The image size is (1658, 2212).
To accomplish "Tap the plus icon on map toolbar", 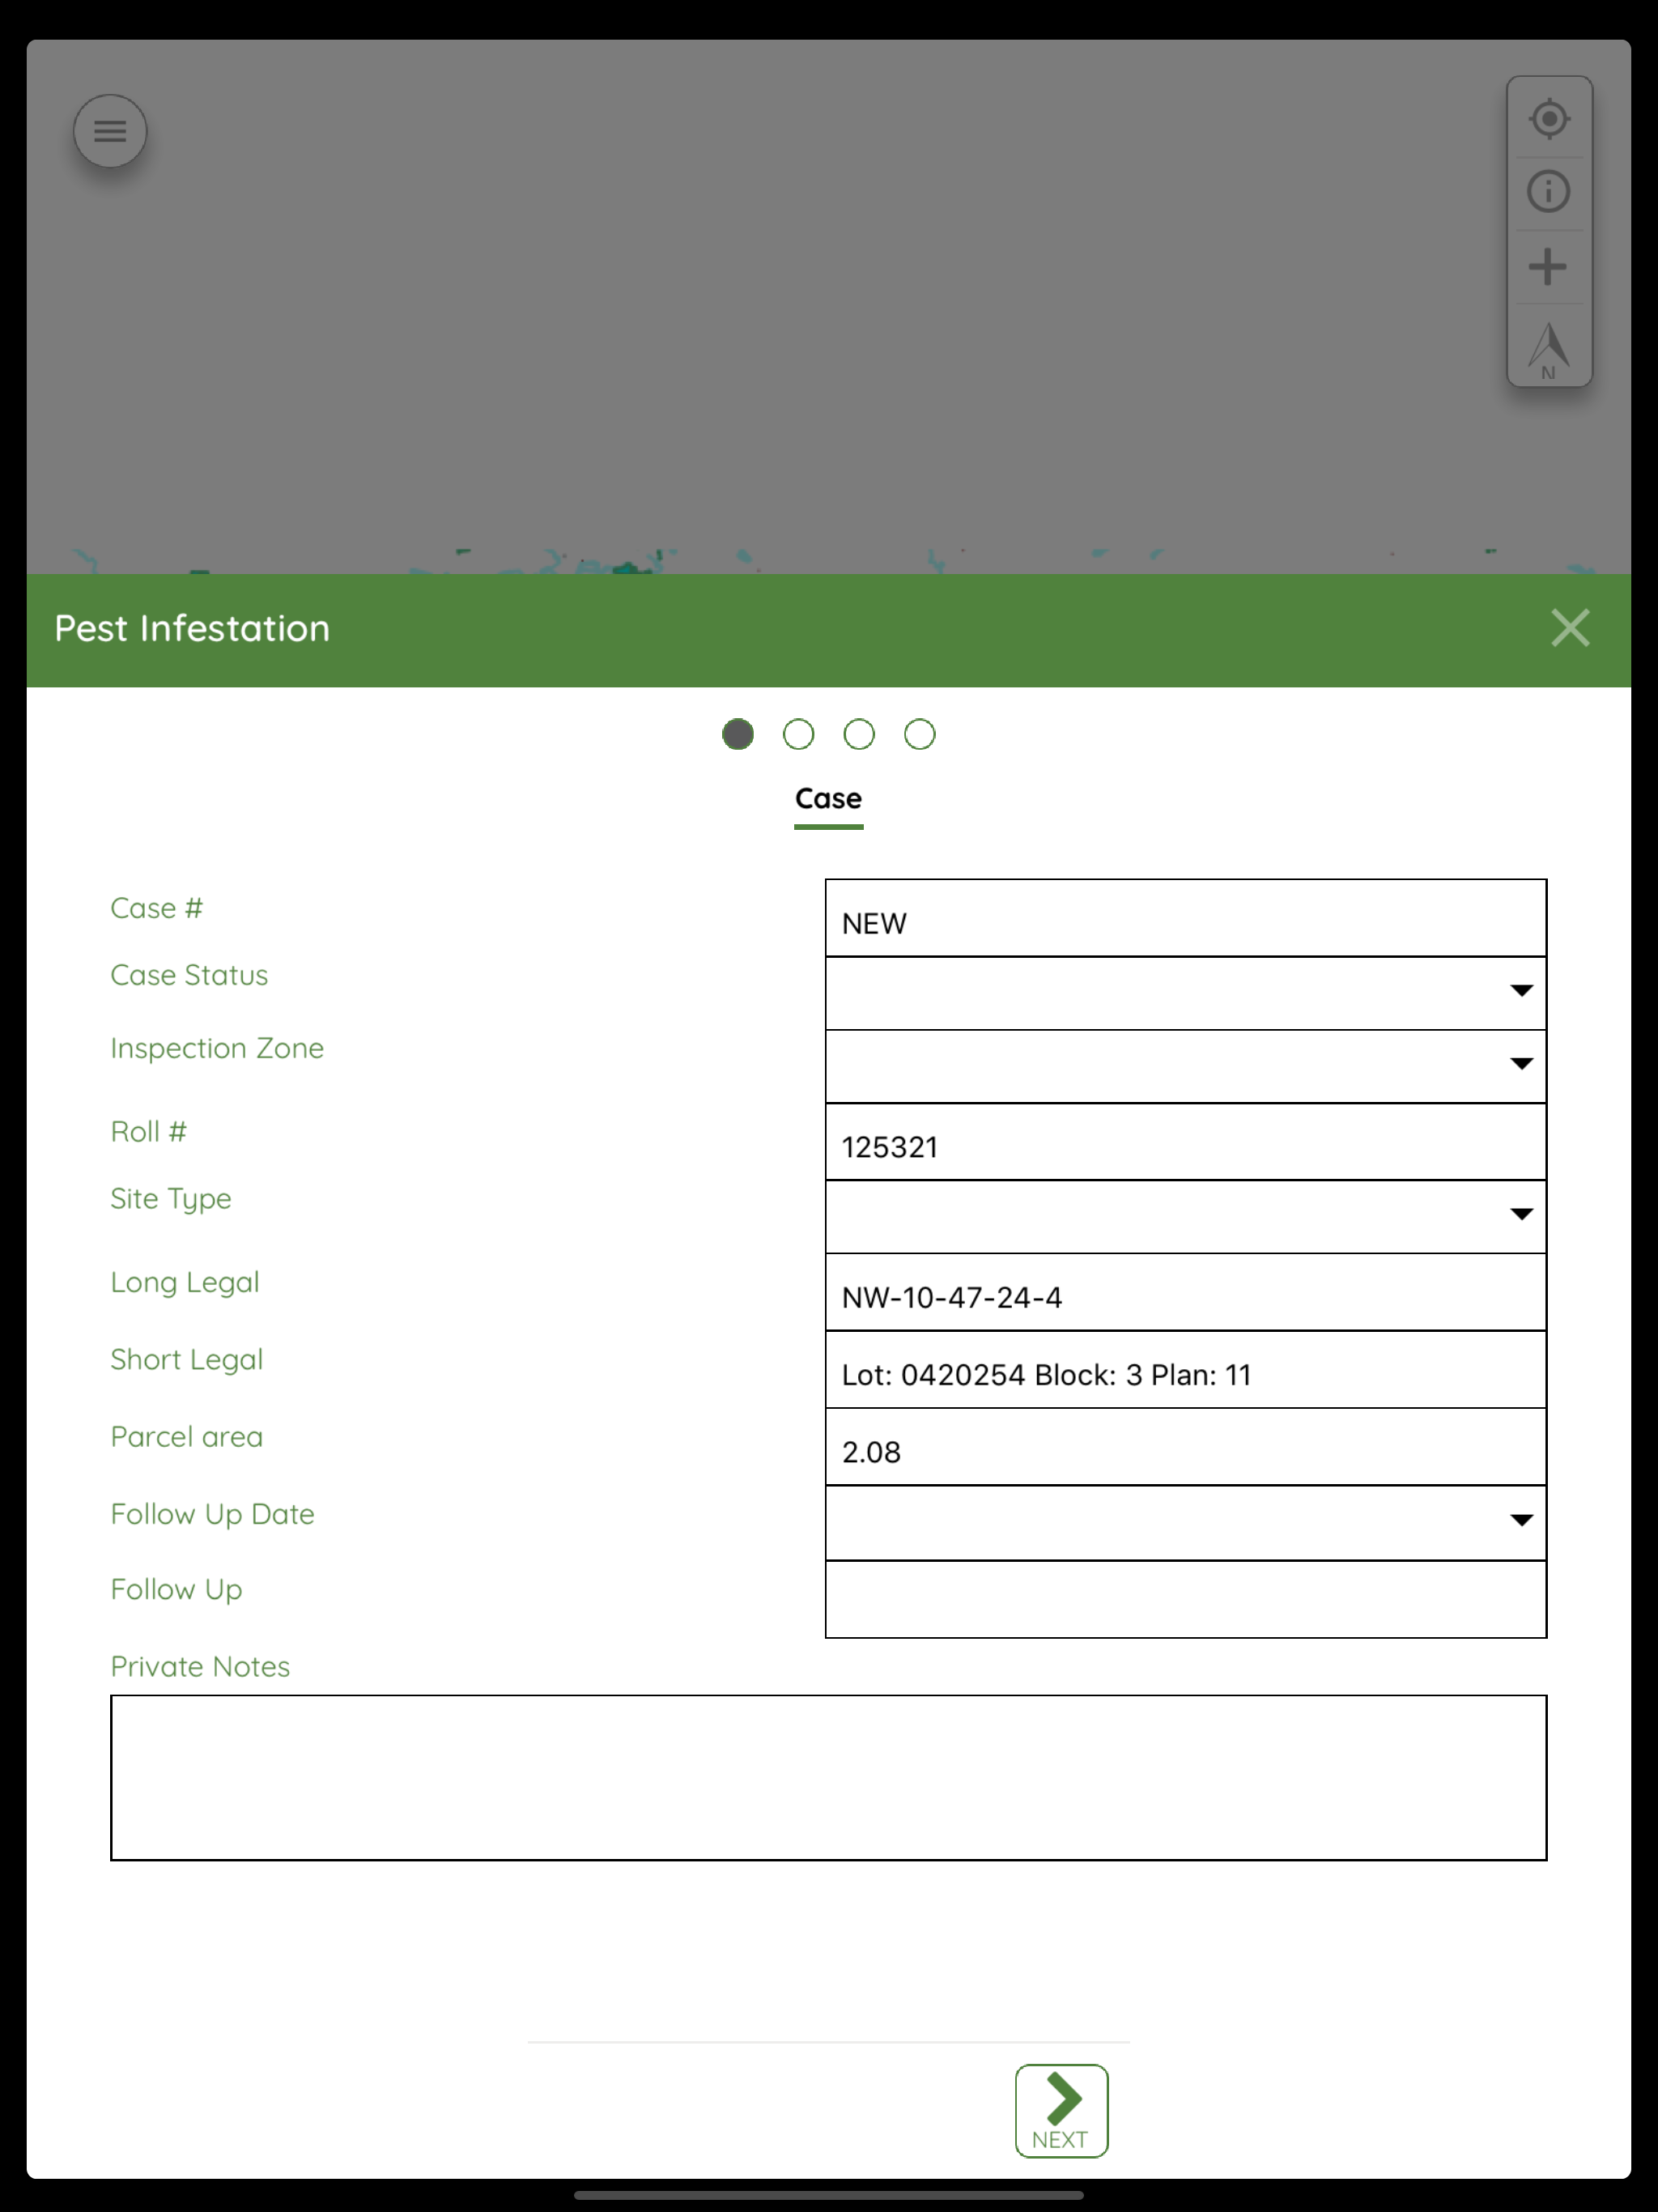I will [x=1548, y=267].
